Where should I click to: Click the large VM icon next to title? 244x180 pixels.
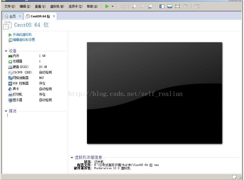(7, 25)
